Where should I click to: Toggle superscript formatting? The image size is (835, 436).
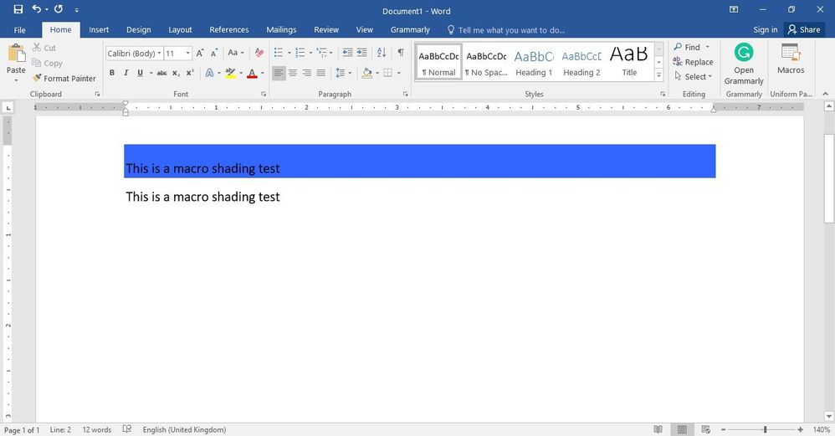coord(190,73)
